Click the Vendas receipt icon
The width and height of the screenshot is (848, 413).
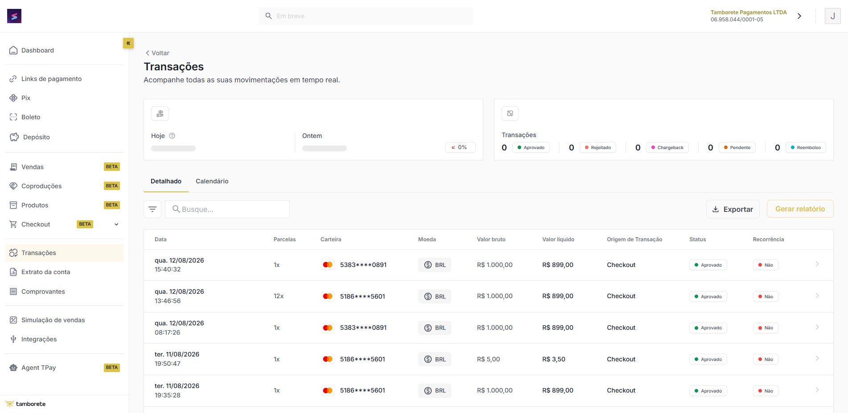(13, 167)
